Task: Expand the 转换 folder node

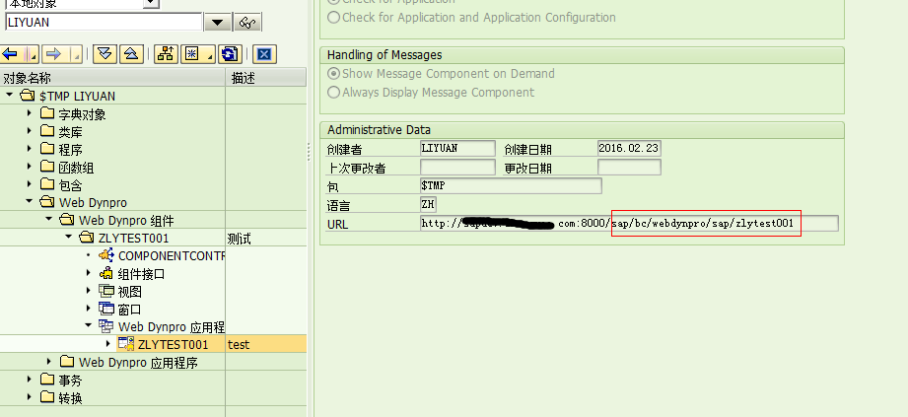Action: pos(29,396)
